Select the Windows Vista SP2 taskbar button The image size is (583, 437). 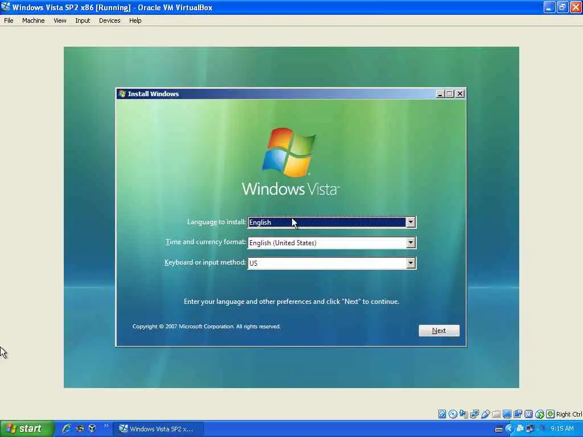click(x=158, y=429)
